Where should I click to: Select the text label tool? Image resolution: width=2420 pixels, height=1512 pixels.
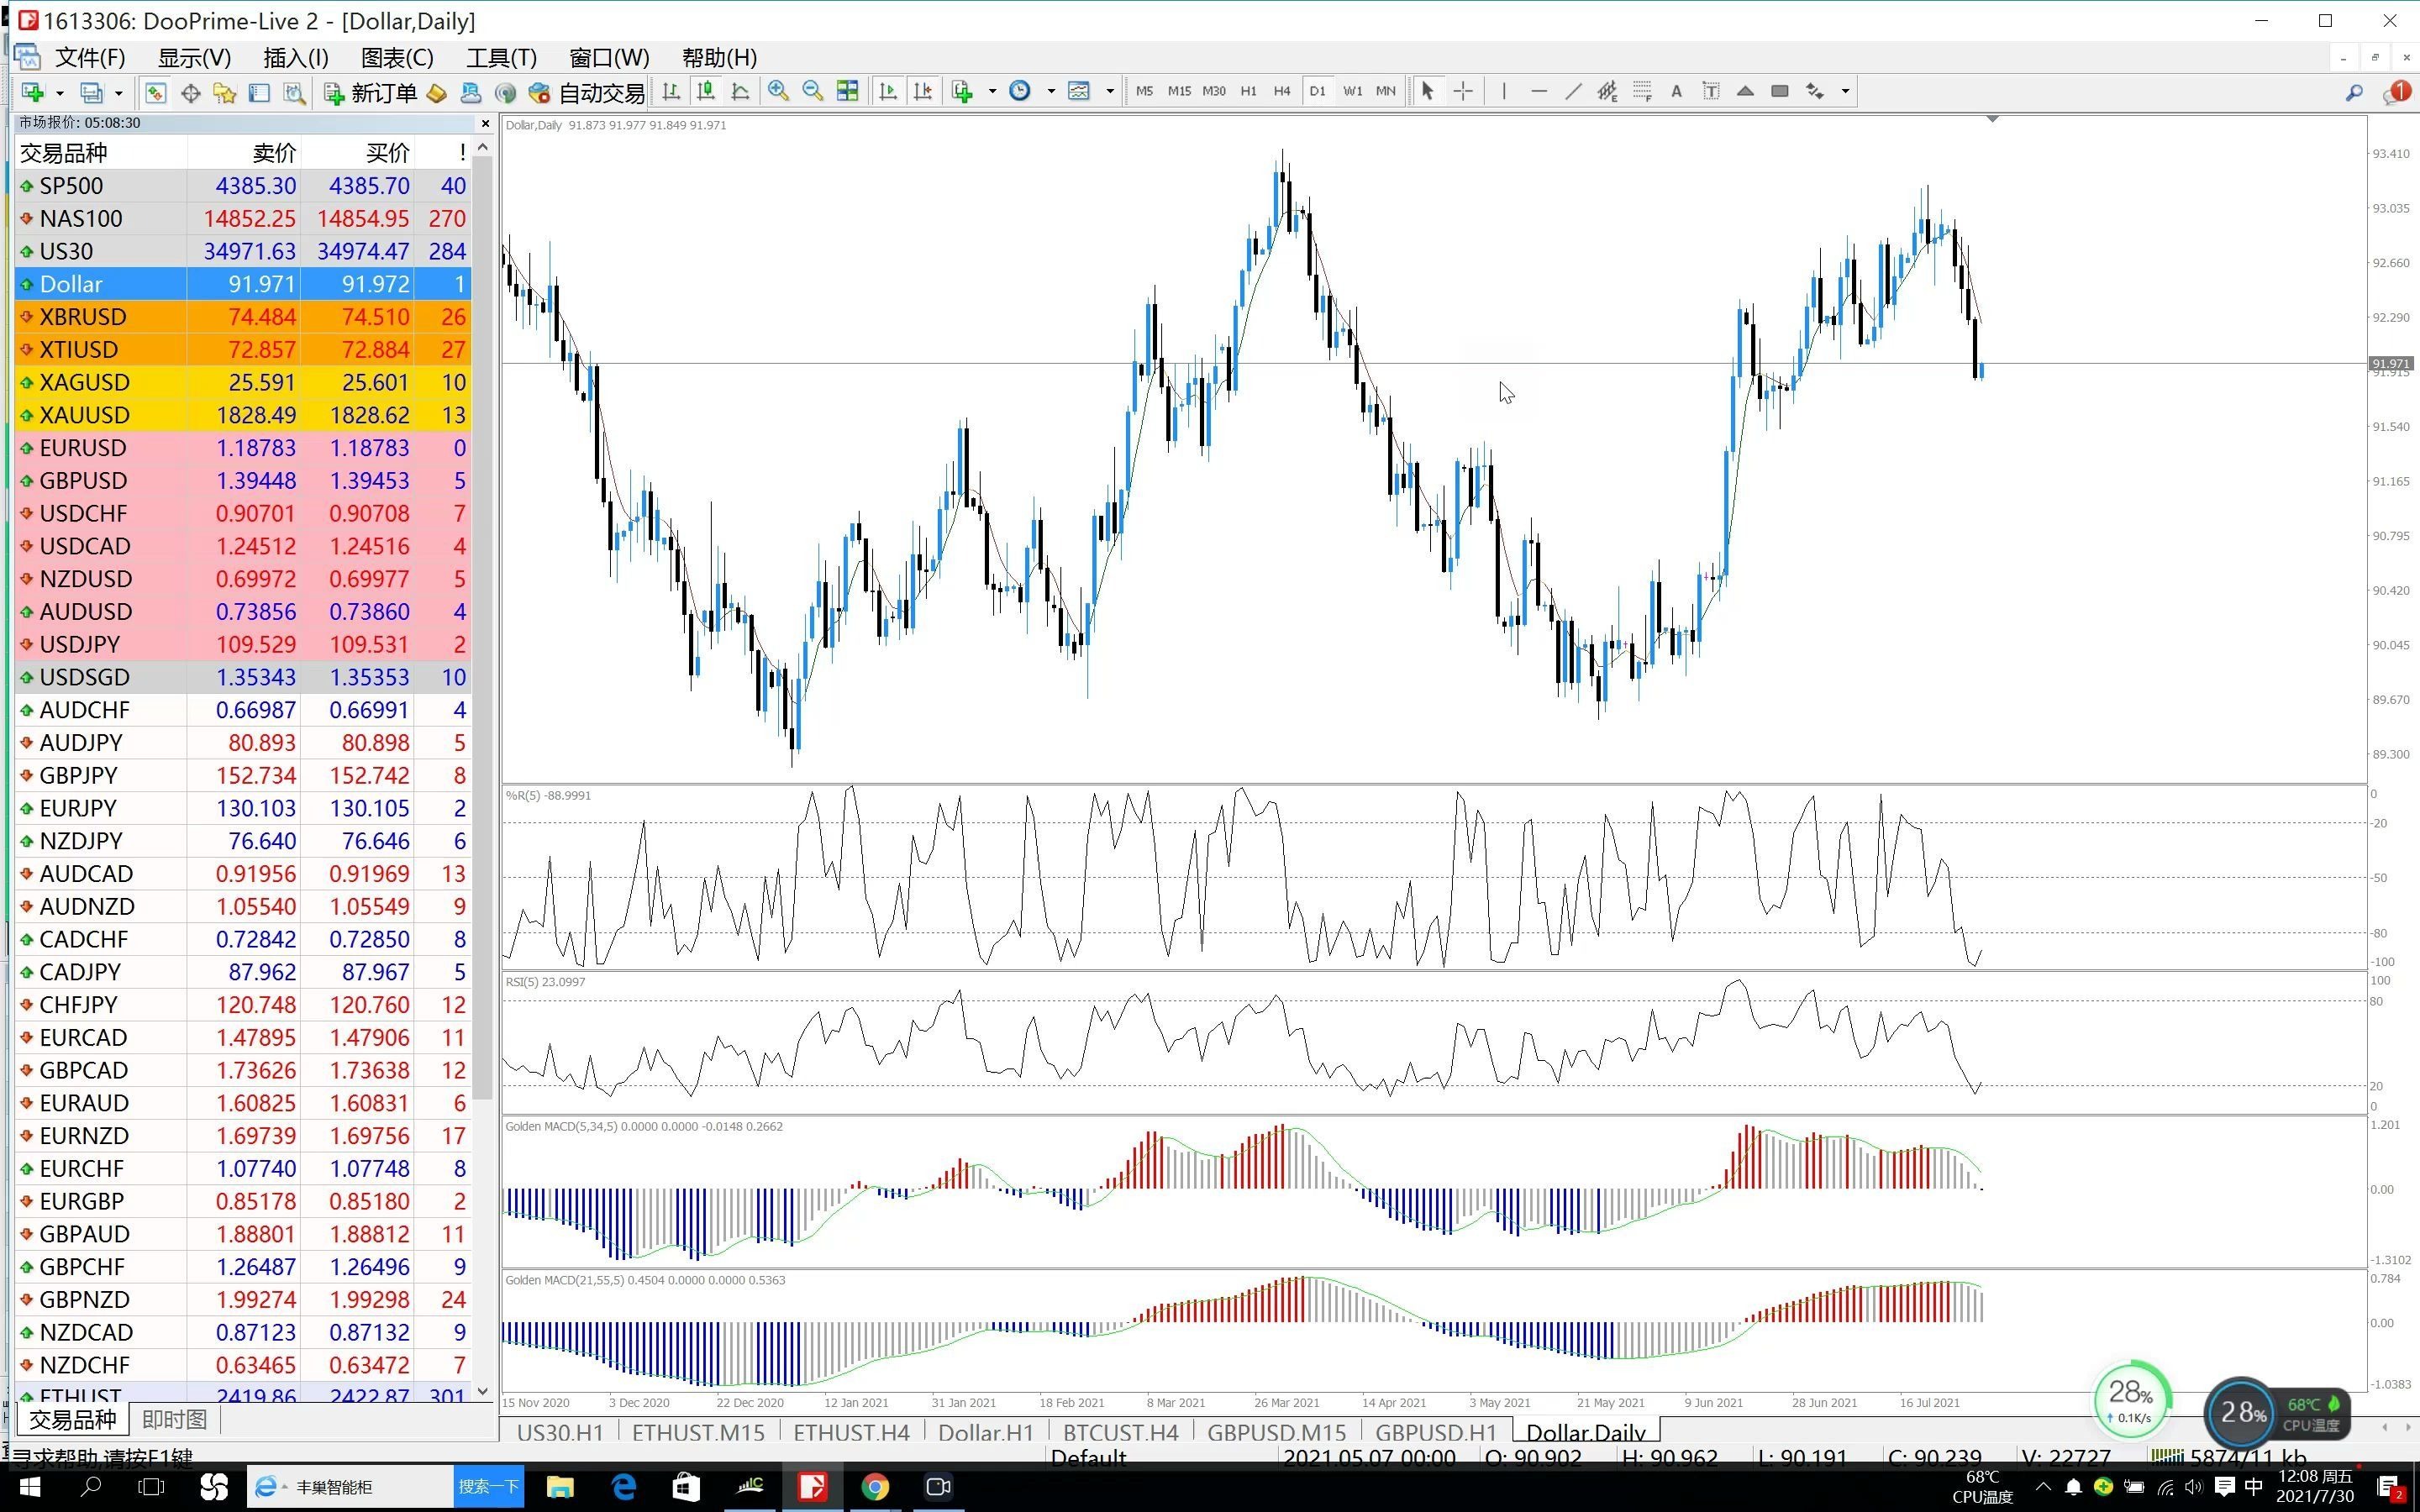coord(1711,91)
